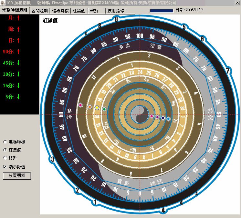Click the yin-yang symbol at the wheel center

140,114
